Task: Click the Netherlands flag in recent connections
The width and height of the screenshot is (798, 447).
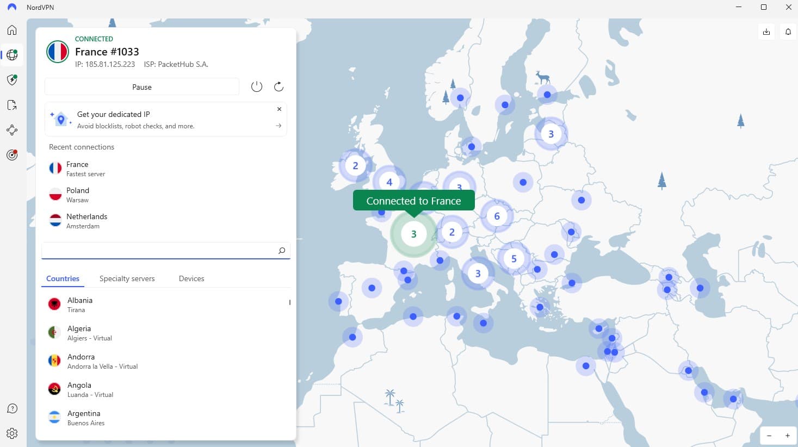Action: (x=55, y=220)
